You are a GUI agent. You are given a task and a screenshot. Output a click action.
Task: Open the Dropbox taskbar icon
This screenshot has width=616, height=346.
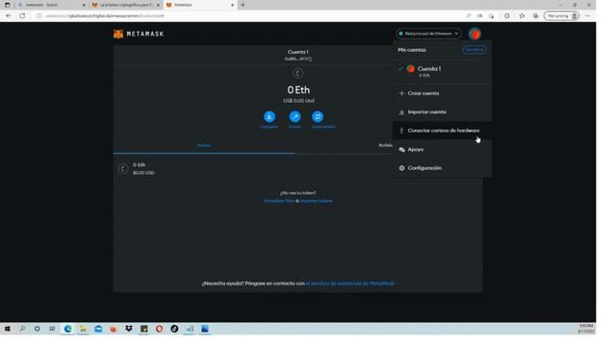(x=128, y=329)
